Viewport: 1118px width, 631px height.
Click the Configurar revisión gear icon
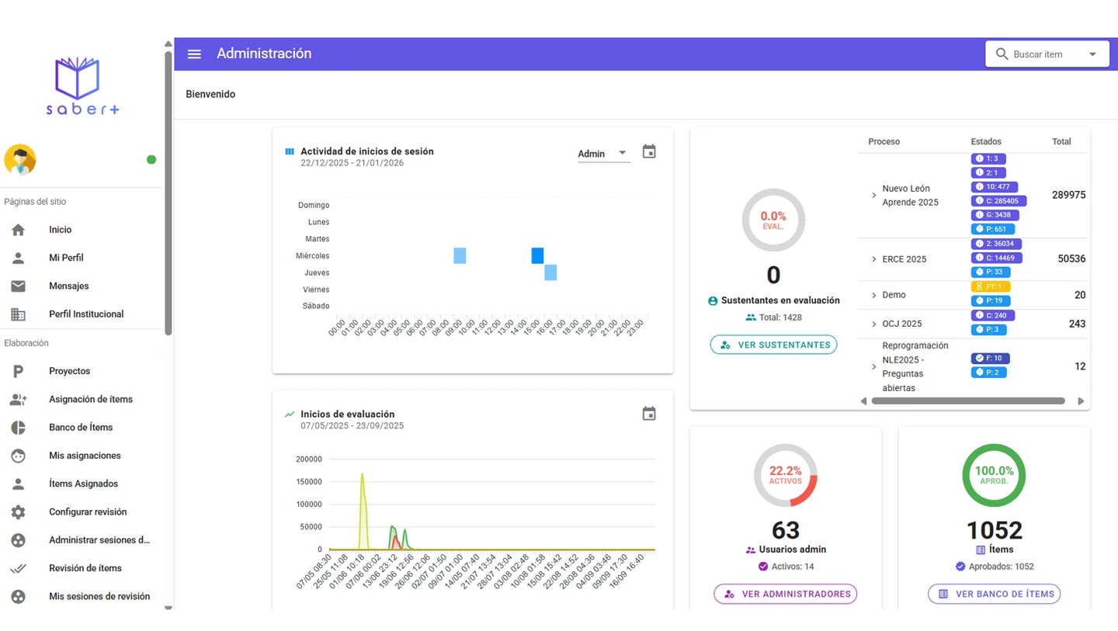pos(18,512)
